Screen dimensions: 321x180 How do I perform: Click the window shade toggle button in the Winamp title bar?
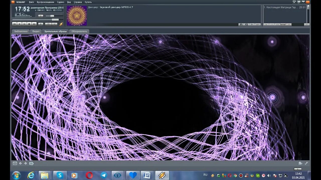(x=303, y=2)
